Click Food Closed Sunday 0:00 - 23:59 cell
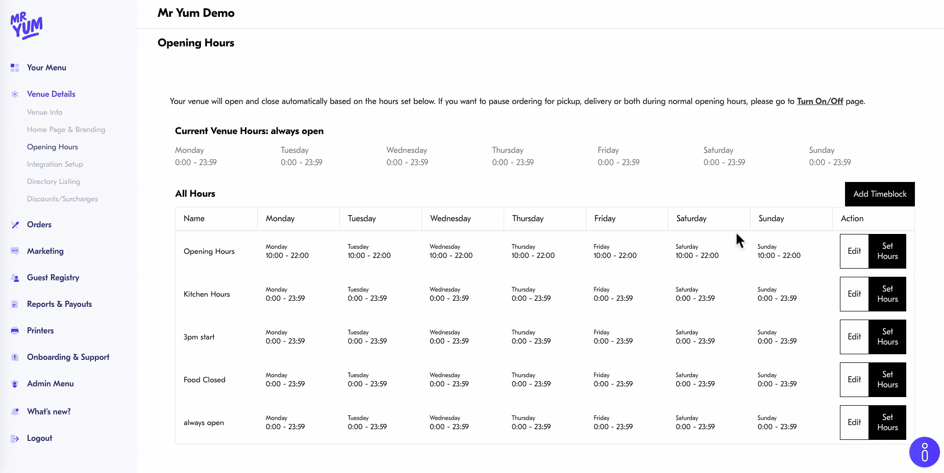Screen dimensions: 944x473 pyautogui.click(x=777, y=380)
